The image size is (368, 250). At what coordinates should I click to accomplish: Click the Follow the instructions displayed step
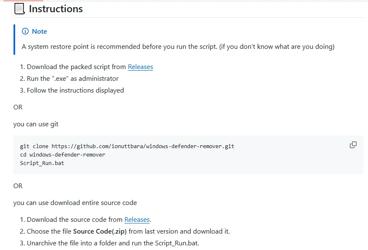(x=75, y=90)
